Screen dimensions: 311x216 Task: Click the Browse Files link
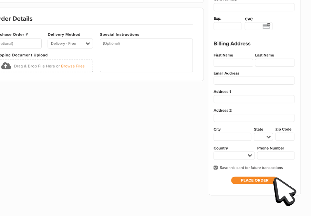73,66
